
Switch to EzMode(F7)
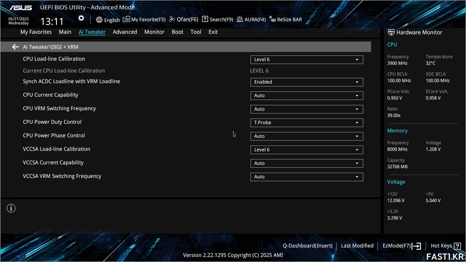pyautogui.click(x=402, y=246)
